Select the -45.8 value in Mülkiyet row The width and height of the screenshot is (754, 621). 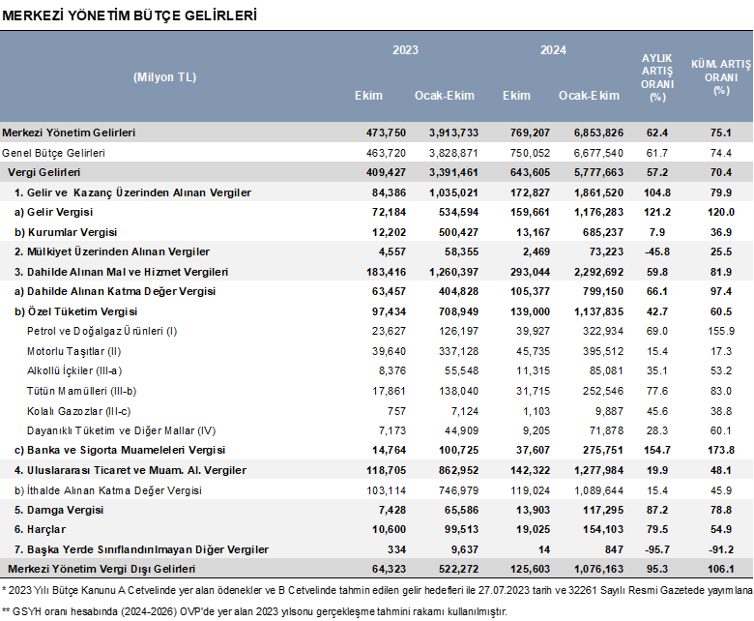657,252
